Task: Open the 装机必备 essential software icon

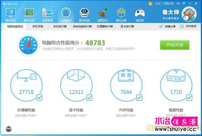Action: point(122,14)
